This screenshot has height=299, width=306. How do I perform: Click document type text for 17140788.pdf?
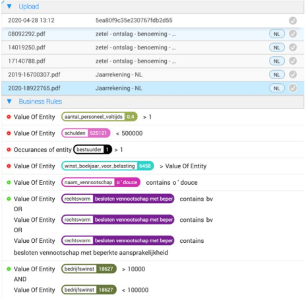click(135, 61)
